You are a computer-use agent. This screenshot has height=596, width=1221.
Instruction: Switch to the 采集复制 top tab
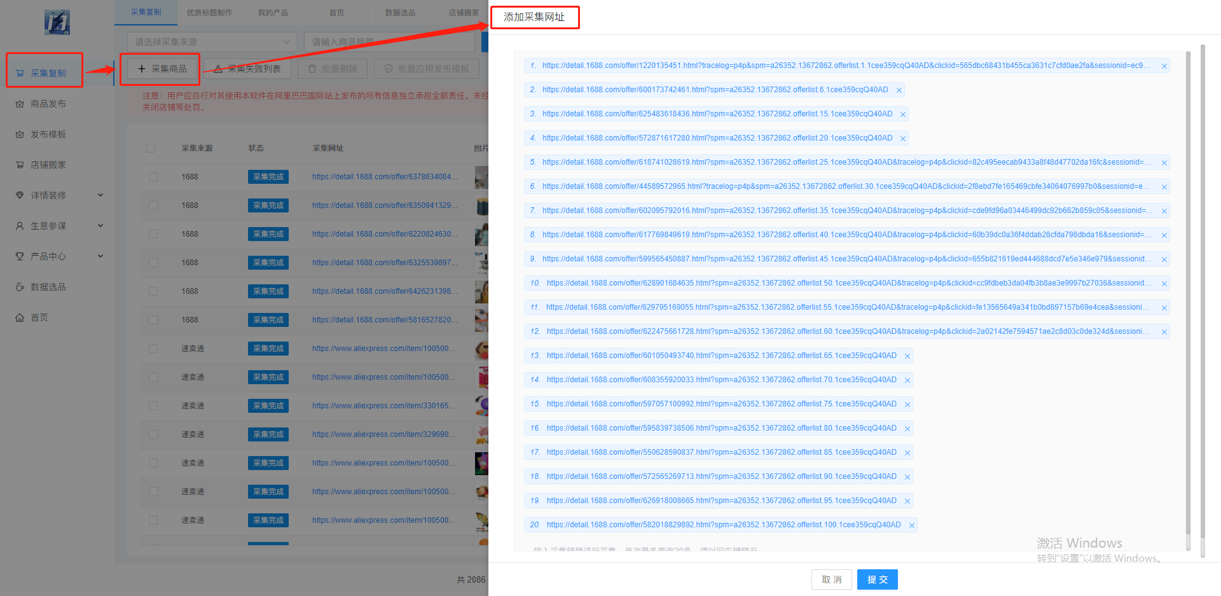(146, 12)
